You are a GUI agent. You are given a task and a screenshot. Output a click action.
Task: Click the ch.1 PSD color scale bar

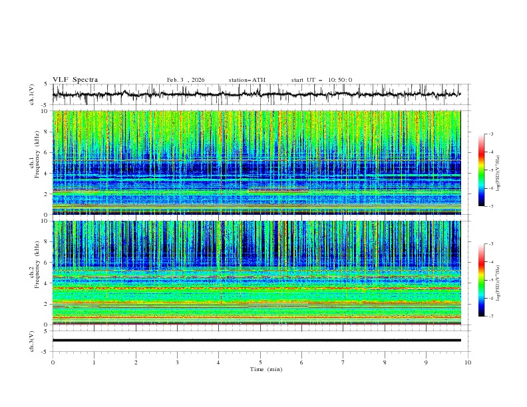pos(482,170)
